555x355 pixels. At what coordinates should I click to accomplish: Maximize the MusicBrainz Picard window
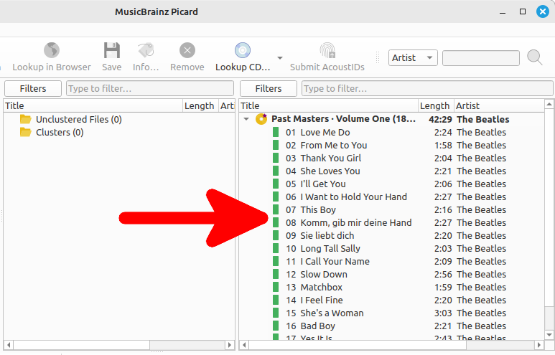pos(523,11)
